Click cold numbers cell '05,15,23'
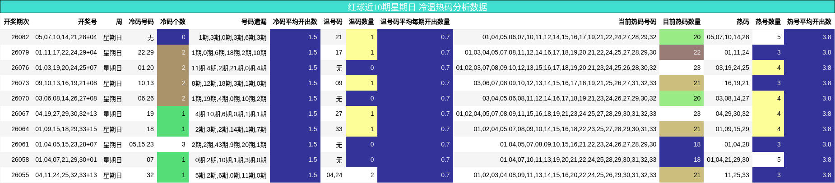 tap(141, 144)
